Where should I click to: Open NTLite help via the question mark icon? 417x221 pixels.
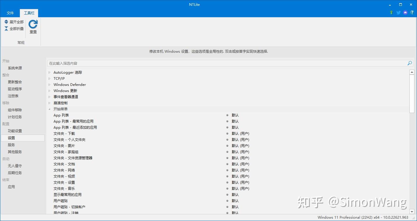(x=412, y=13)
